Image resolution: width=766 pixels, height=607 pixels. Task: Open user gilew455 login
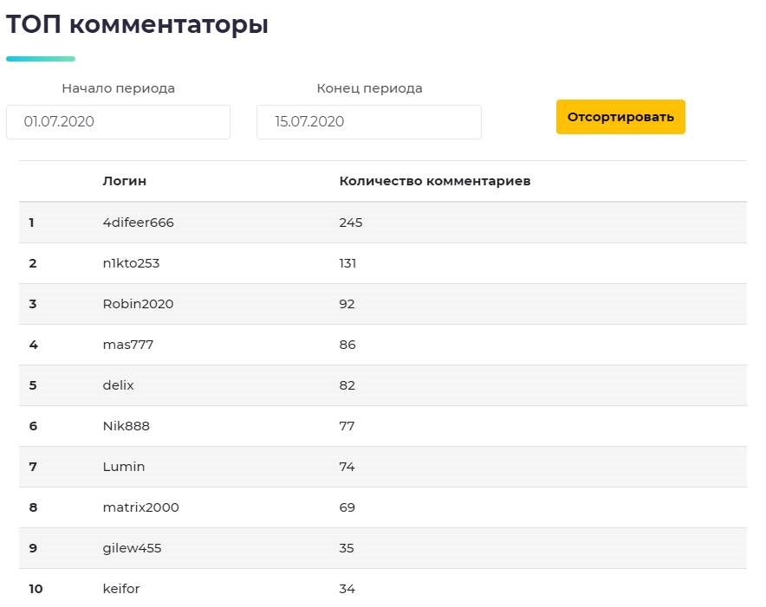[x=132, y=548]
